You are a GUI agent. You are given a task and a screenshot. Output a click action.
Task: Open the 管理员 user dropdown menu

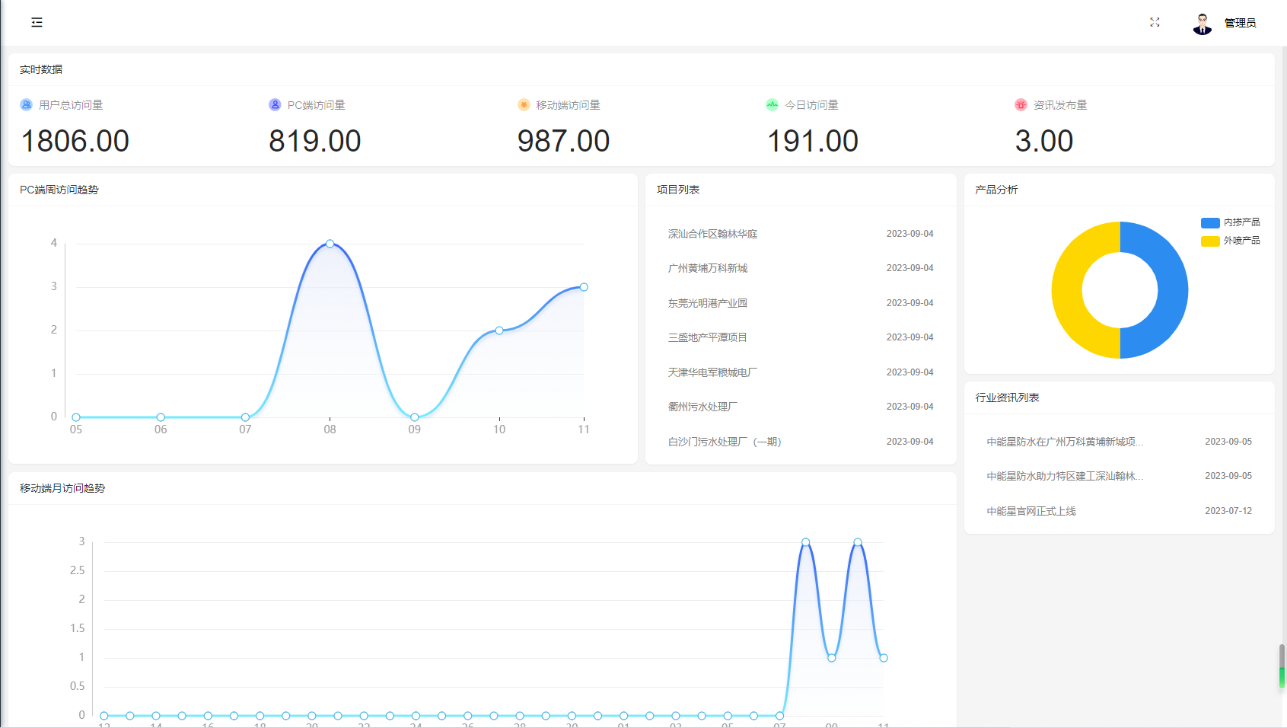click(1240, 24)
